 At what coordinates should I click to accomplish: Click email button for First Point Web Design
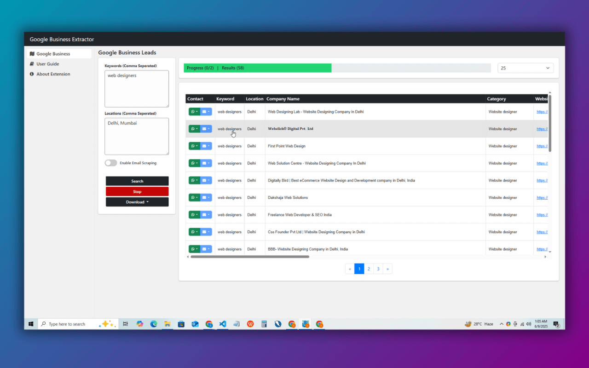tap(206, 146)
